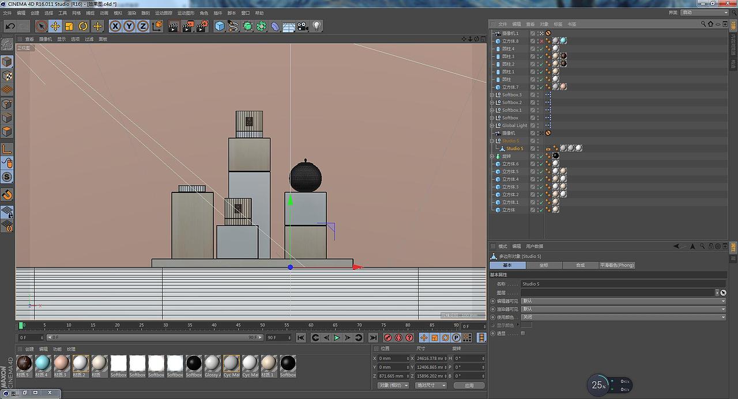Enable Texture mode in left toolbar
738x399 pixels.
coord(7,75)
